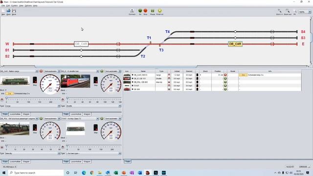Image resolution: width=313 pixels, height=176 pixels.
Task: Toggle turnout T3 on main line
Action: pyautogui.click(x=160, y=45)
